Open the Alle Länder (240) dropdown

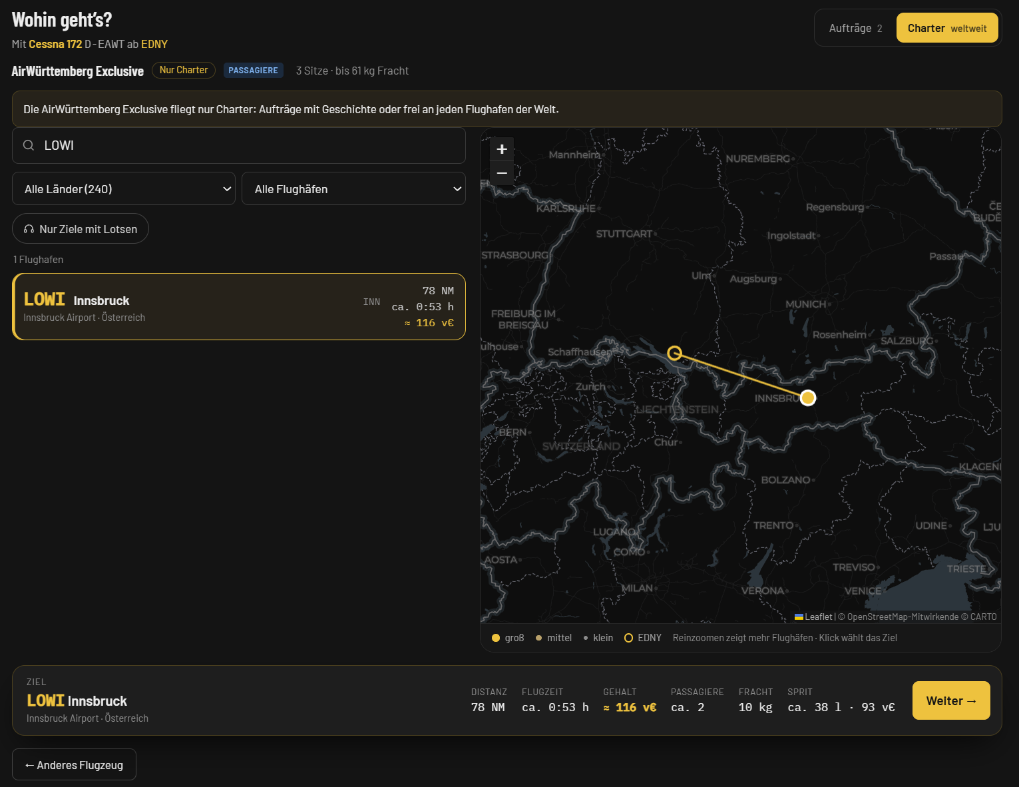tap(124, 188)
